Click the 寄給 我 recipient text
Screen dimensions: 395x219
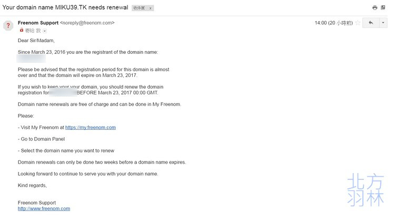[33, 31]
